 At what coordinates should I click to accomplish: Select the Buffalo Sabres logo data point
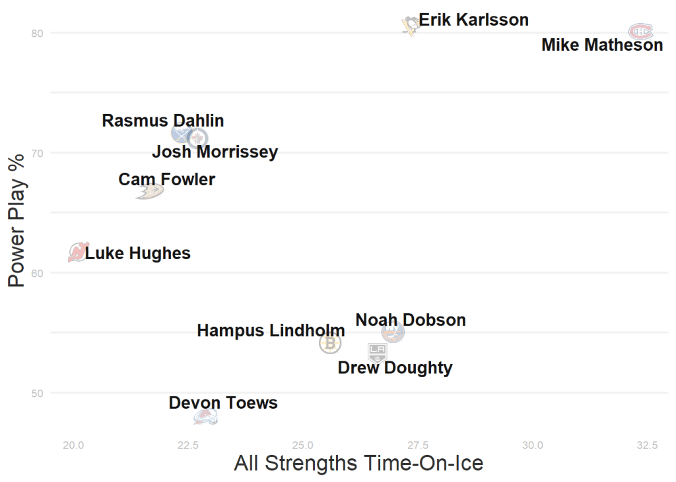coord(181,133)
